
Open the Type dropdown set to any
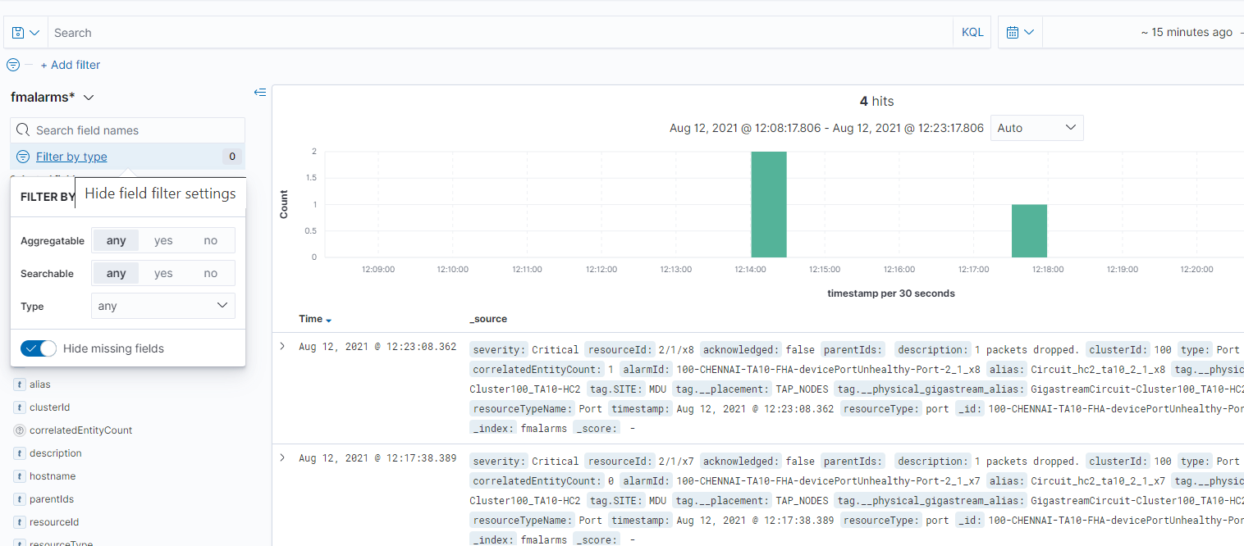pyautogui.click(x=163, y=306)
